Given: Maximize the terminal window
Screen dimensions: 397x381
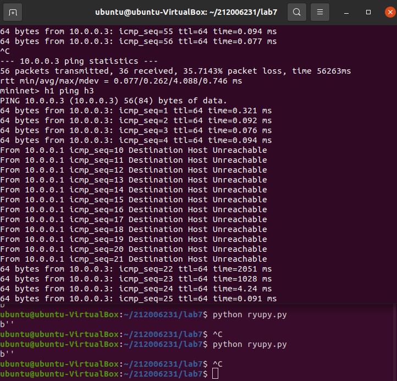Looking at the screenshot, I should tap(368, 12).
